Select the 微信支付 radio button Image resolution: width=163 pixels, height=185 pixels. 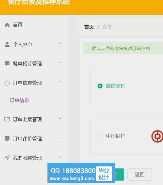click(x=100, y=86)
